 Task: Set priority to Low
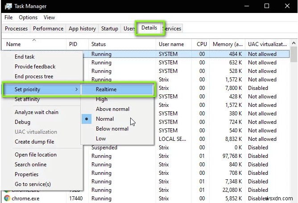(x=117, y=139)
